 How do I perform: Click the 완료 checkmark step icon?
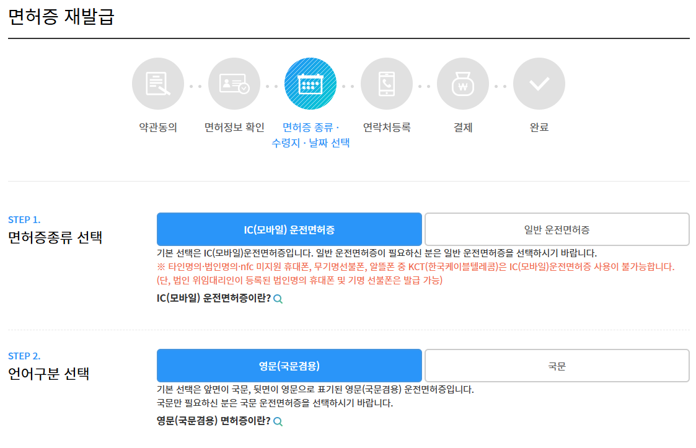[x=539, y=83]
